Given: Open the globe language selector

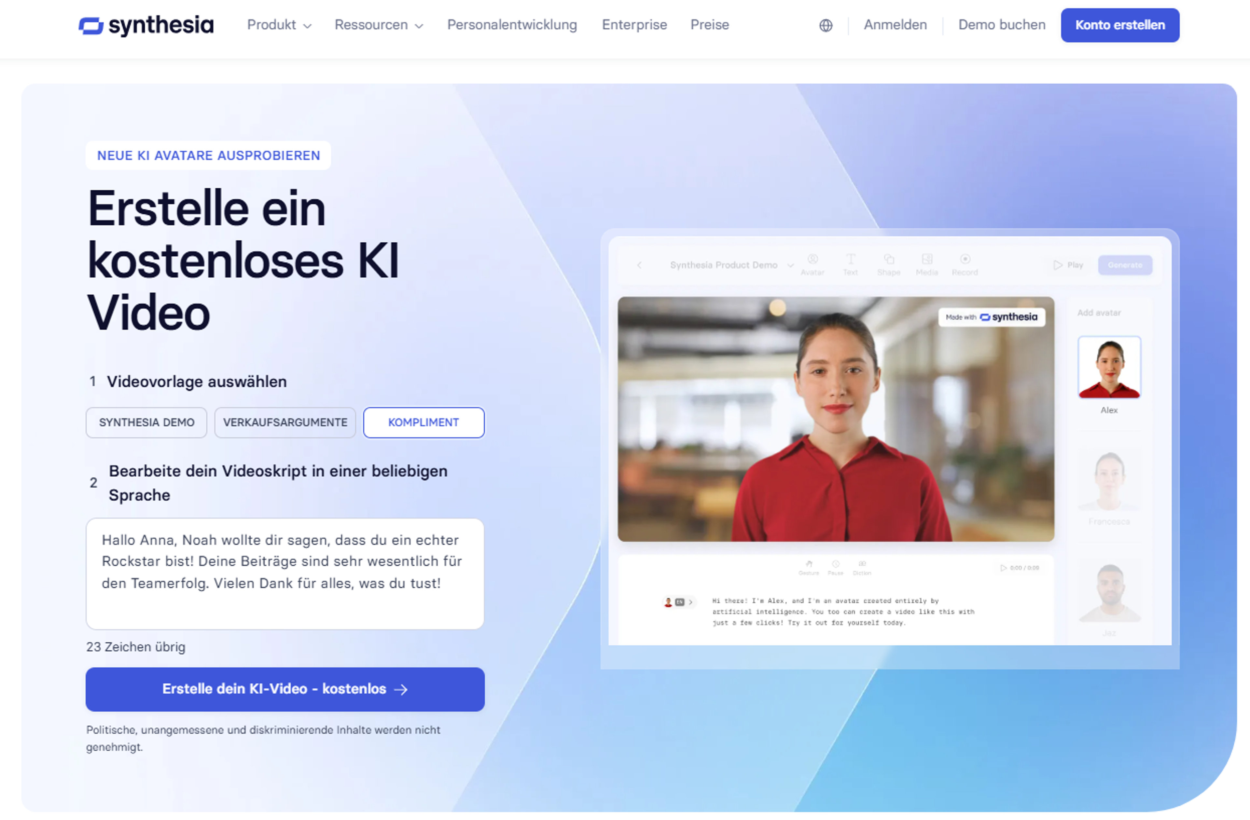Looking at the screenshot, I should click(826, 25).
